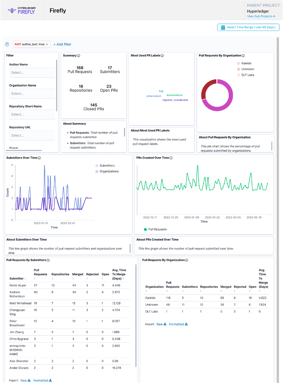Click the Most Used PR Labels info icon
The height and width of the screenshot is (383, 295).
click(162, 56)
